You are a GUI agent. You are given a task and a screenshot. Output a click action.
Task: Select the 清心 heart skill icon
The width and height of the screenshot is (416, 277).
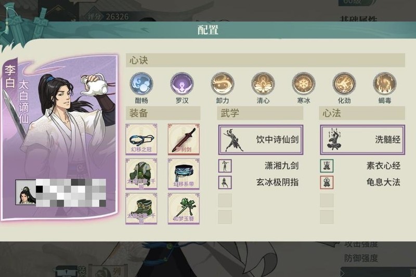[263, 84]
